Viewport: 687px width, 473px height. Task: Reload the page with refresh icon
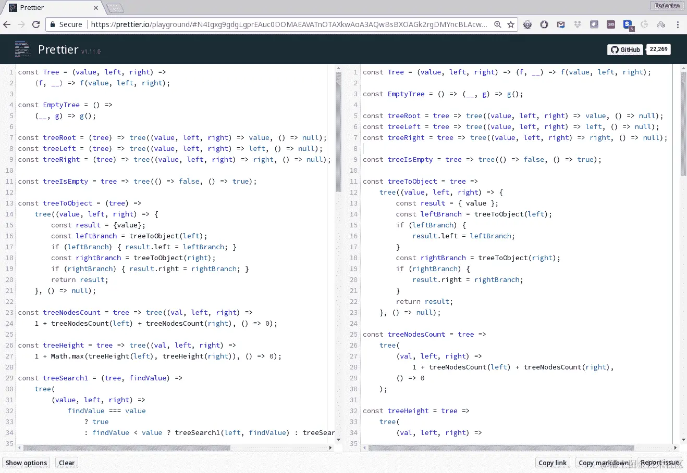tap(36, 24)
